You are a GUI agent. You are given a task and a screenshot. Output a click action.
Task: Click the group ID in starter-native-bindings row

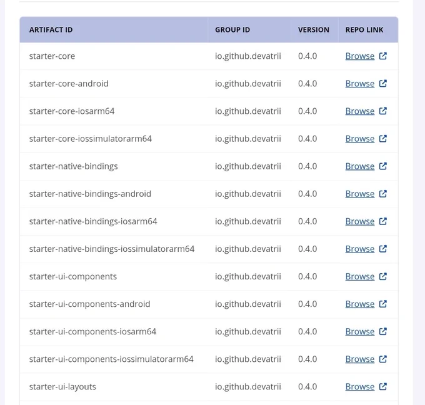tap(248, 166)
